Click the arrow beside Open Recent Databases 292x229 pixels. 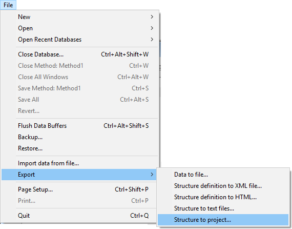152,40
